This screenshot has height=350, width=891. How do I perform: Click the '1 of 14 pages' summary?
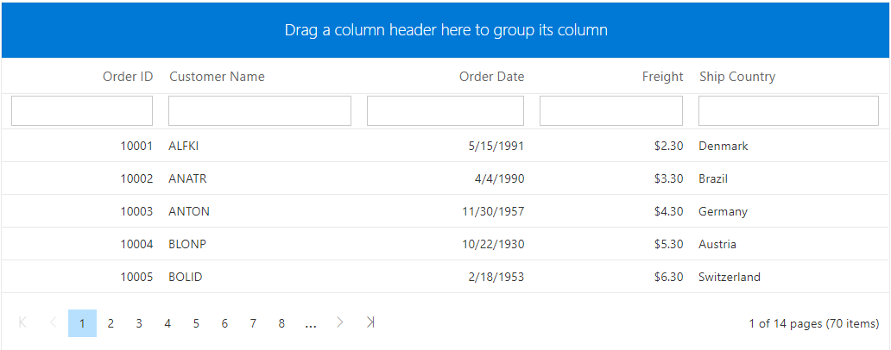point(814,324)
